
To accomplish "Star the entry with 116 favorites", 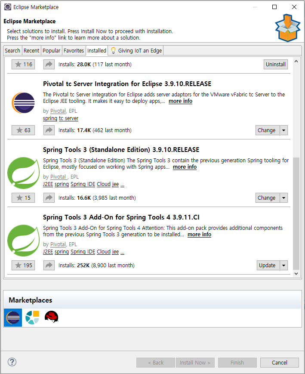I will click(x=23, y=65).
